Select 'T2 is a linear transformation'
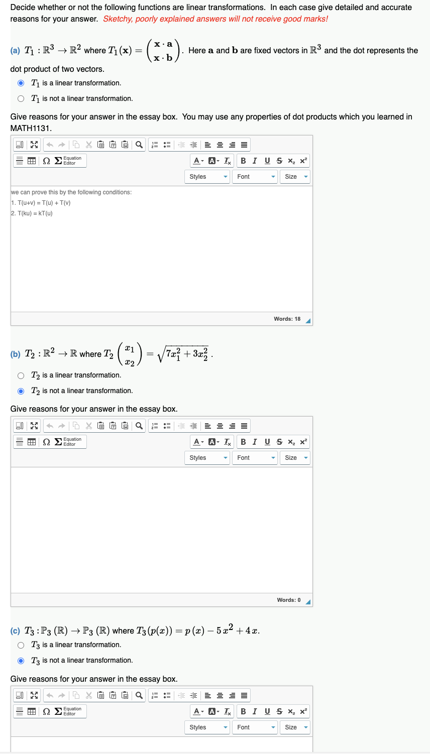 [21, 375]
